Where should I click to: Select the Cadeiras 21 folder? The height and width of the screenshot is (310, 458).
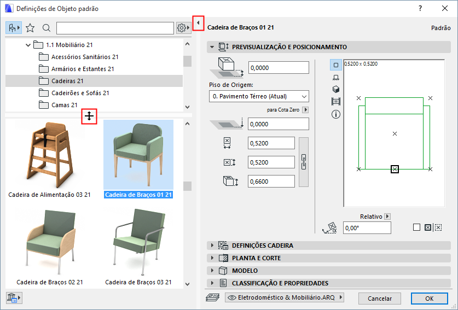point(94,81)
